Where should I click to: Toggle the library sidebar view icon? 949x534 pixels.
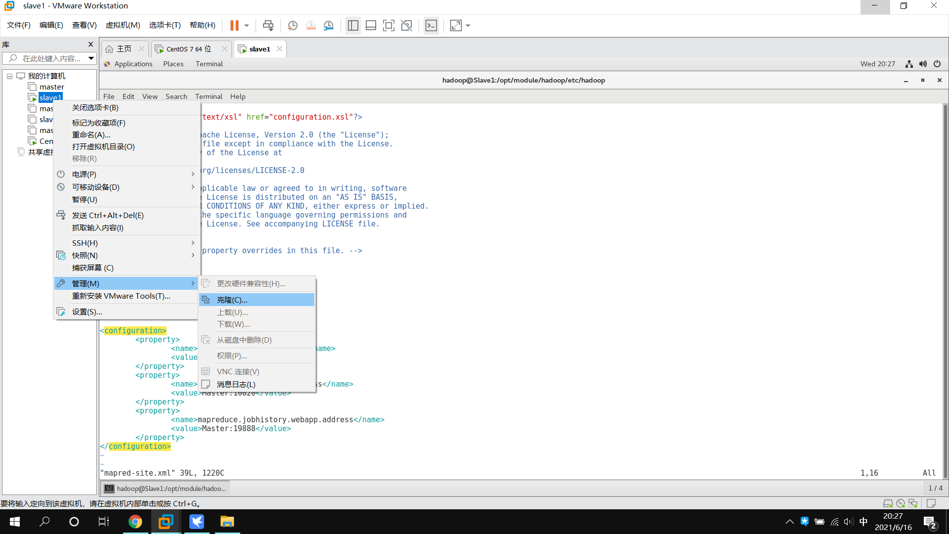pyautogui.click(x=353, y=25)
